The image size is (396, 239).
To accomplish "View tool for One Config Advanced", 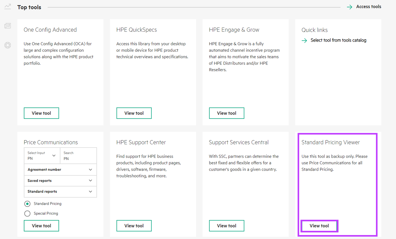I will (x=41, y=113).
